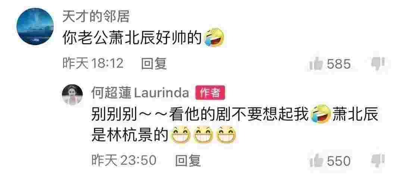The height and width of the screenshot is (189, 403).
Task: Click the 550 like count
Action: 339,161
